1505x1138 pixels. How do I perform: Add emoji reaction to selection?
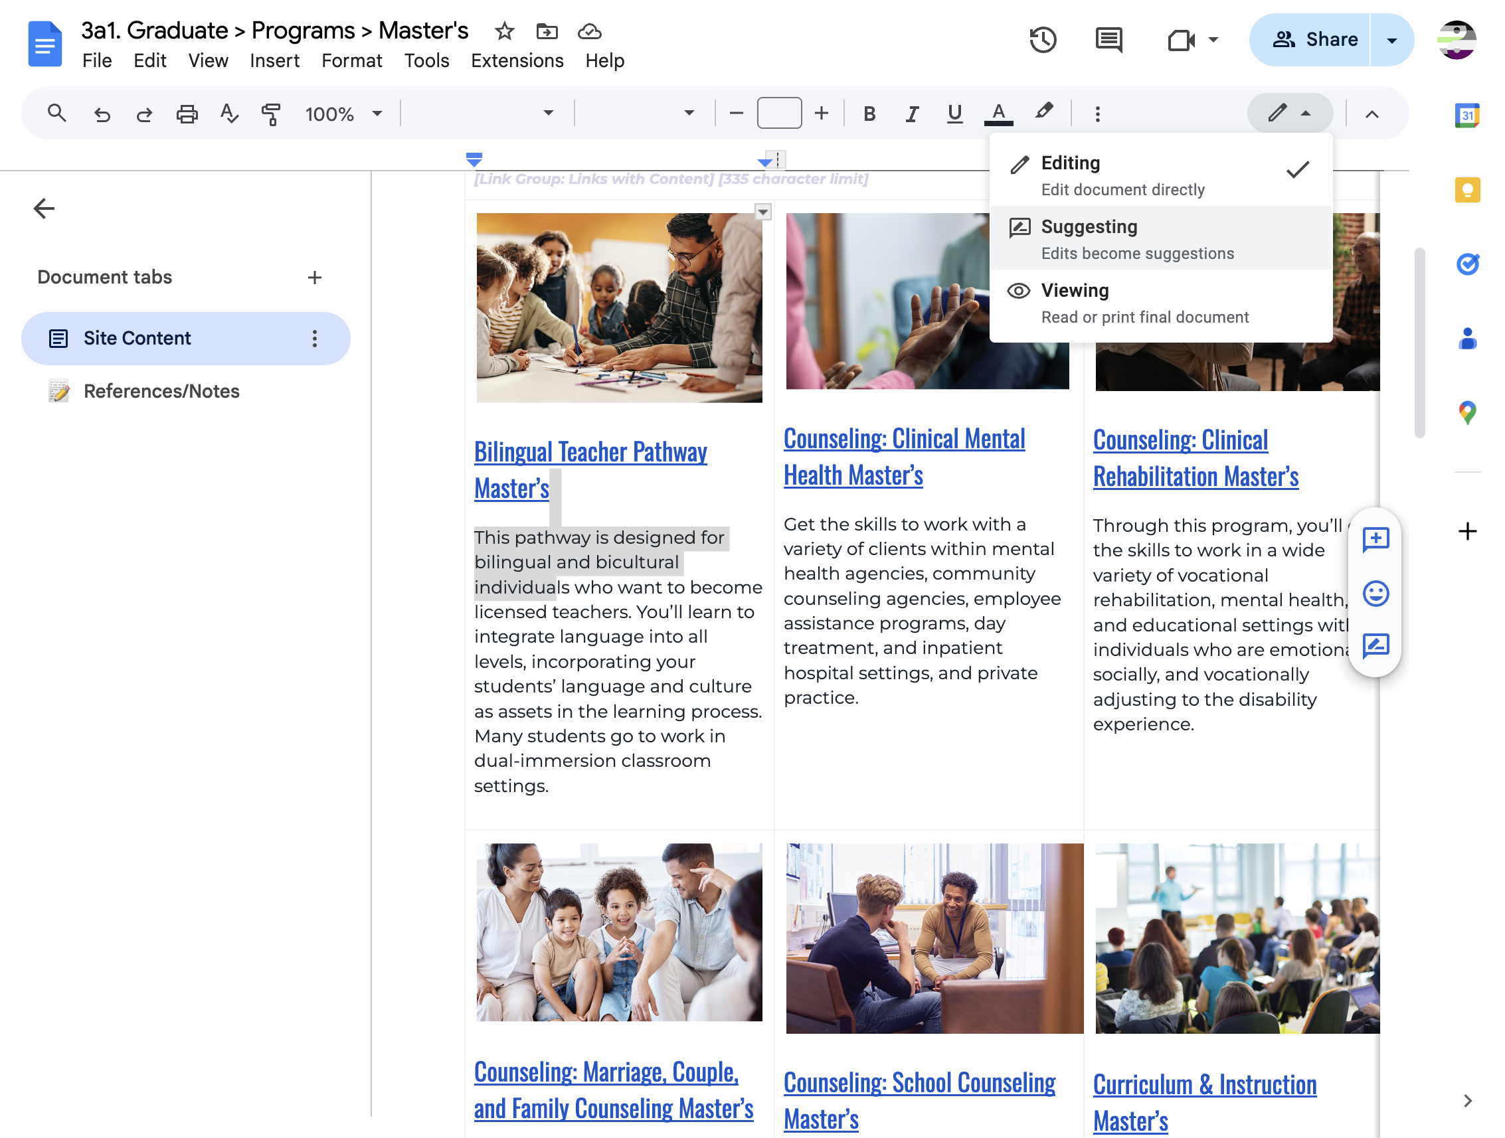point(1375,593)
